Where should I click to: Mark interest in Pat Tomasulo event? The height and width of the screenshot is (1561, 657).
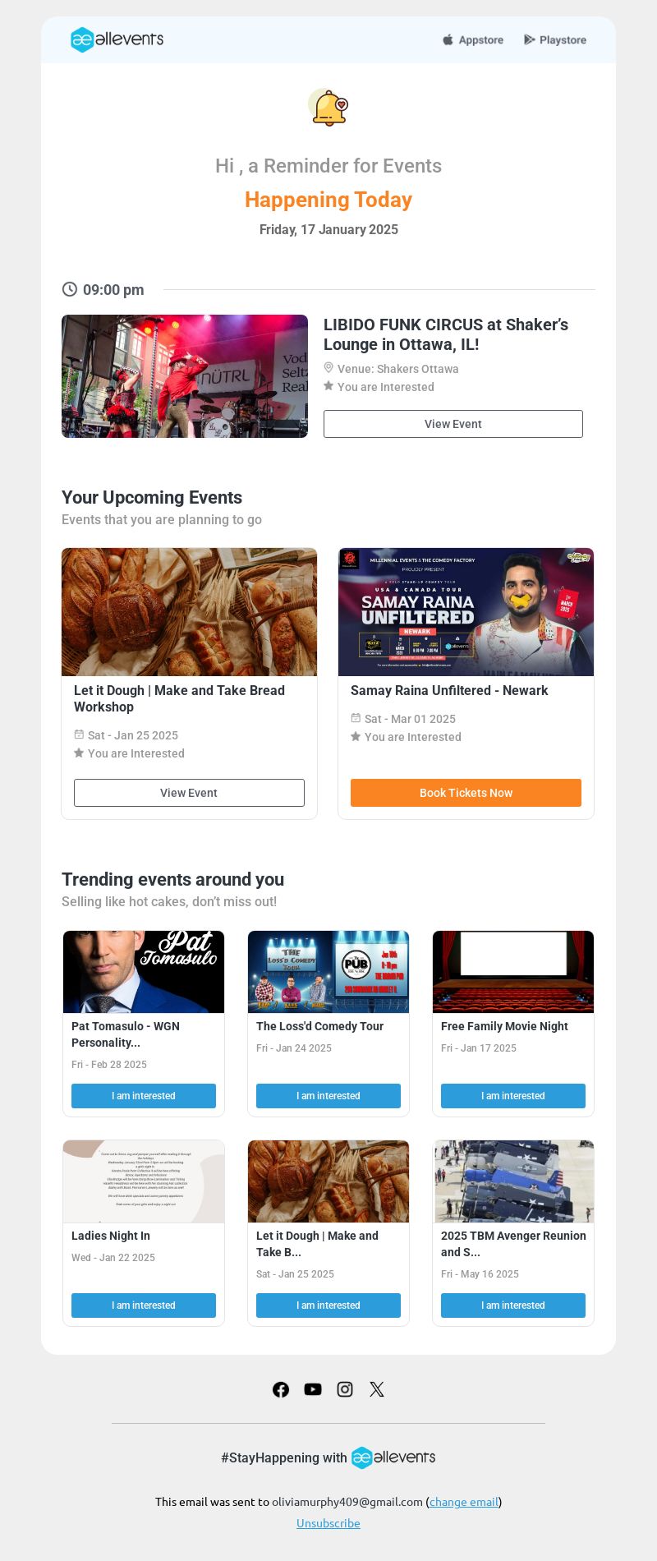[x=144, y=1096]
